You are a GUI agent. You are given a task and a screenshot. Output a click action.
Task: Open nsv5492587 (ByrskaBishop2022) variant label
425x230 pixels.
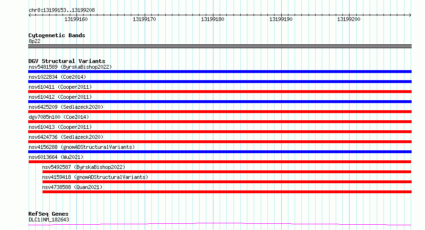tap(84, 167)
